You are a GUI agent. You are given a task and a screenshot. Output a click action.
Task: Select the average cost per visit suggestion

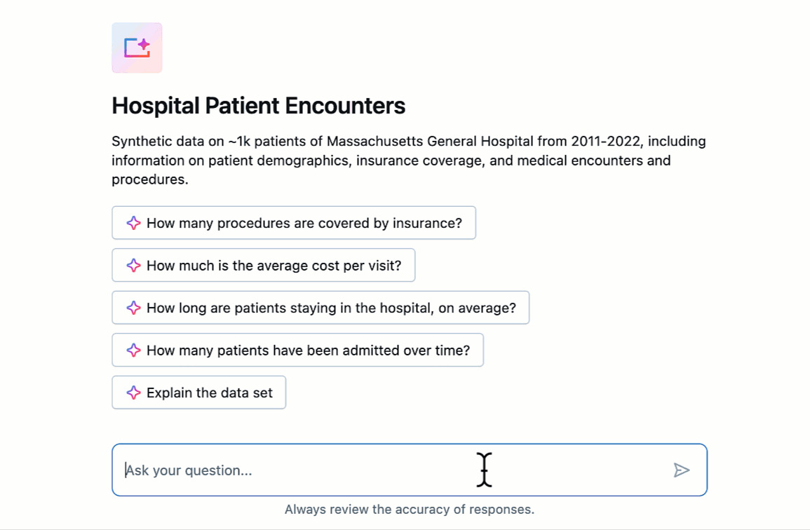274,266
